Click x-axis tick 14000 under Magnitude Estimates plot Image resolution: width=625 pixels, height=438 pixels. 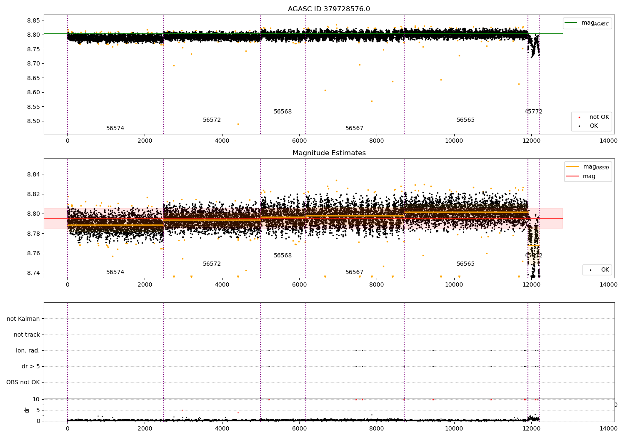(608, 285)
